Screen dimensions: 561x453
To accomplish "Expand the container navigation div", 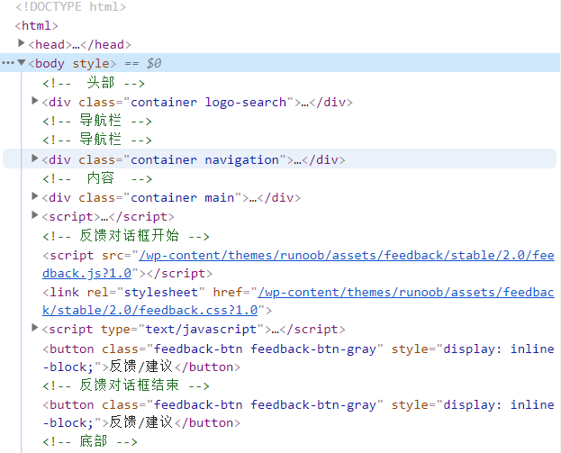I will click(x=35, y=159).
